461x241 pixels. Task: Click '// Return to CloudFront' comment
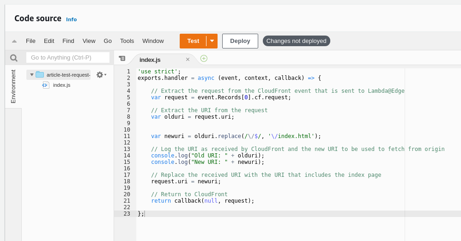click(189, 194)
